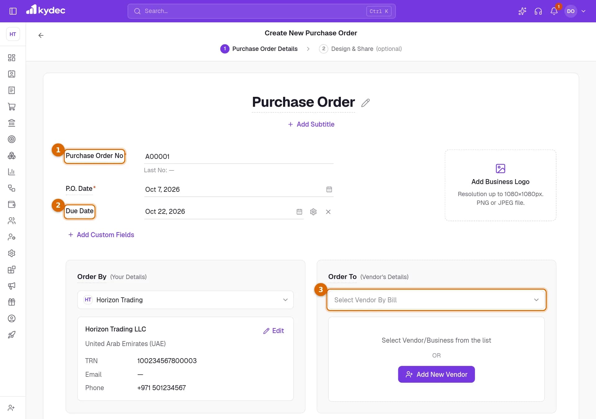
Task: Open Select Vendor By Bill dropdown
Action: (436, 300)
